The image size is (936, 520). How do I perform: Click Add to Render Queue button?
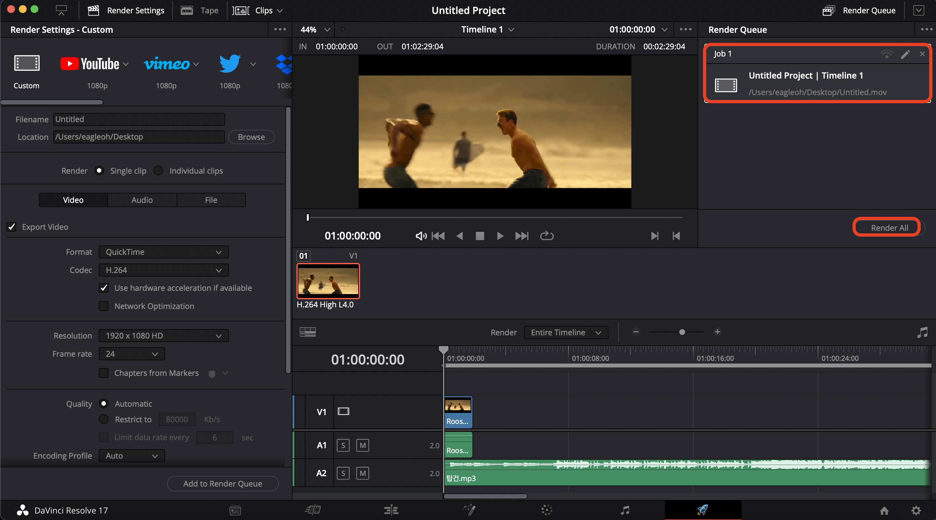click(x=222, y=483)
